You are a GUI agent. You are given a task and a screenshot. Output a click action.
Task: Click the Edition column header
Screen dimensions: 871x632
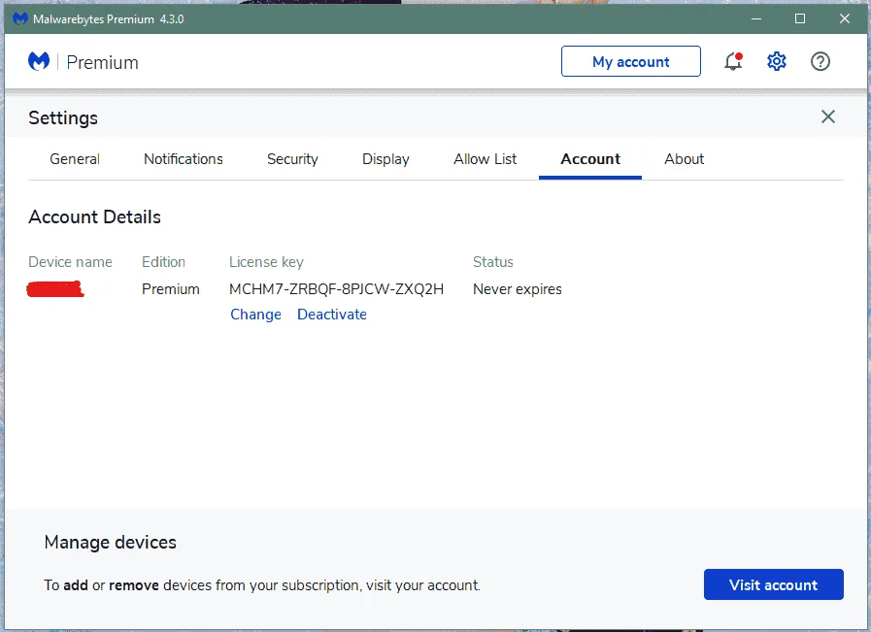click(163, 262)
